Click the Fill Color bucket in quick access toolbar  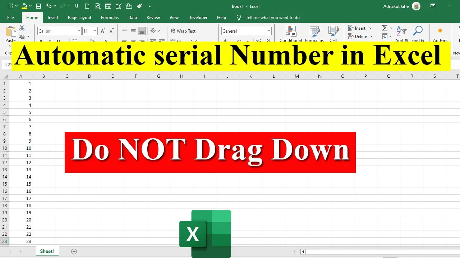coord(24,6)
